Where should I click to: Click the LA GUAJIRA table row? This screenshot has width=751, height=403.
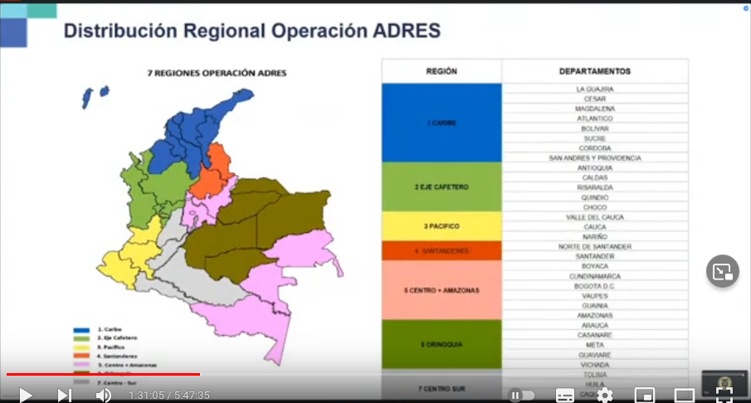(x=595, y=89)
